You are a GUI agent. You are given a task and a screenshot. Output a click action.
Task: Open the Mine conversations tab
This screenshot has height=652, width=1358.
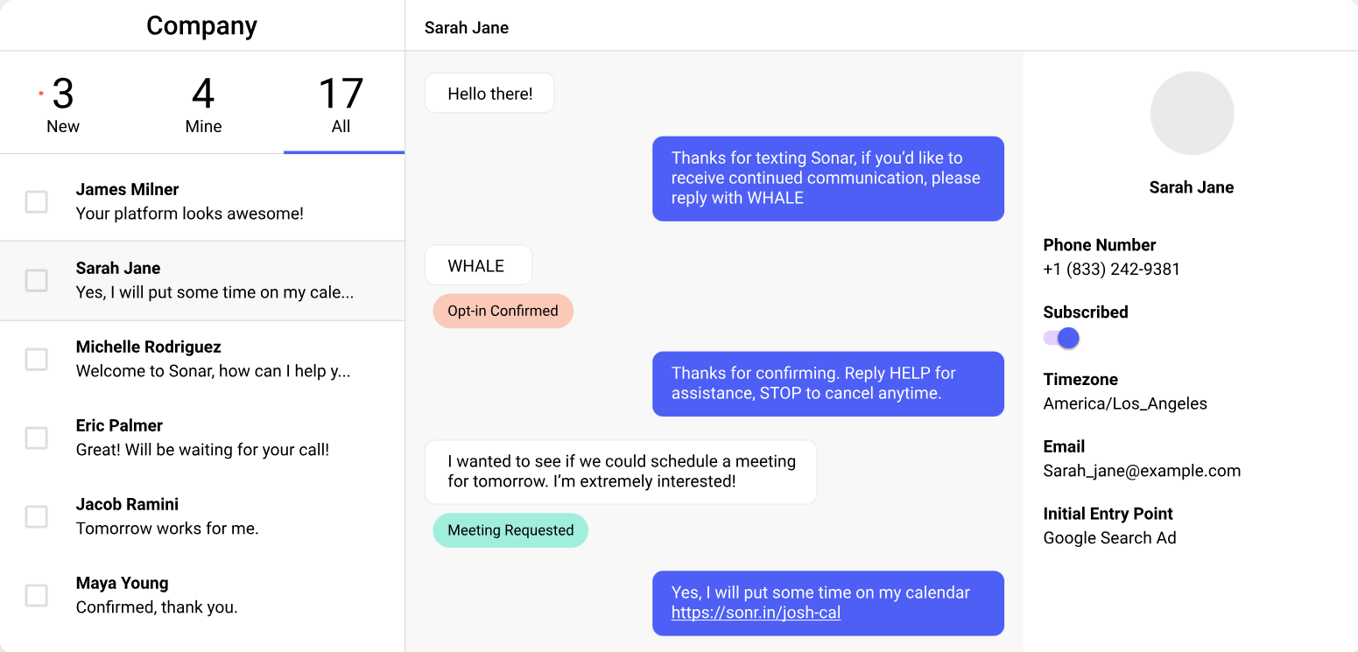pos(203,105)
